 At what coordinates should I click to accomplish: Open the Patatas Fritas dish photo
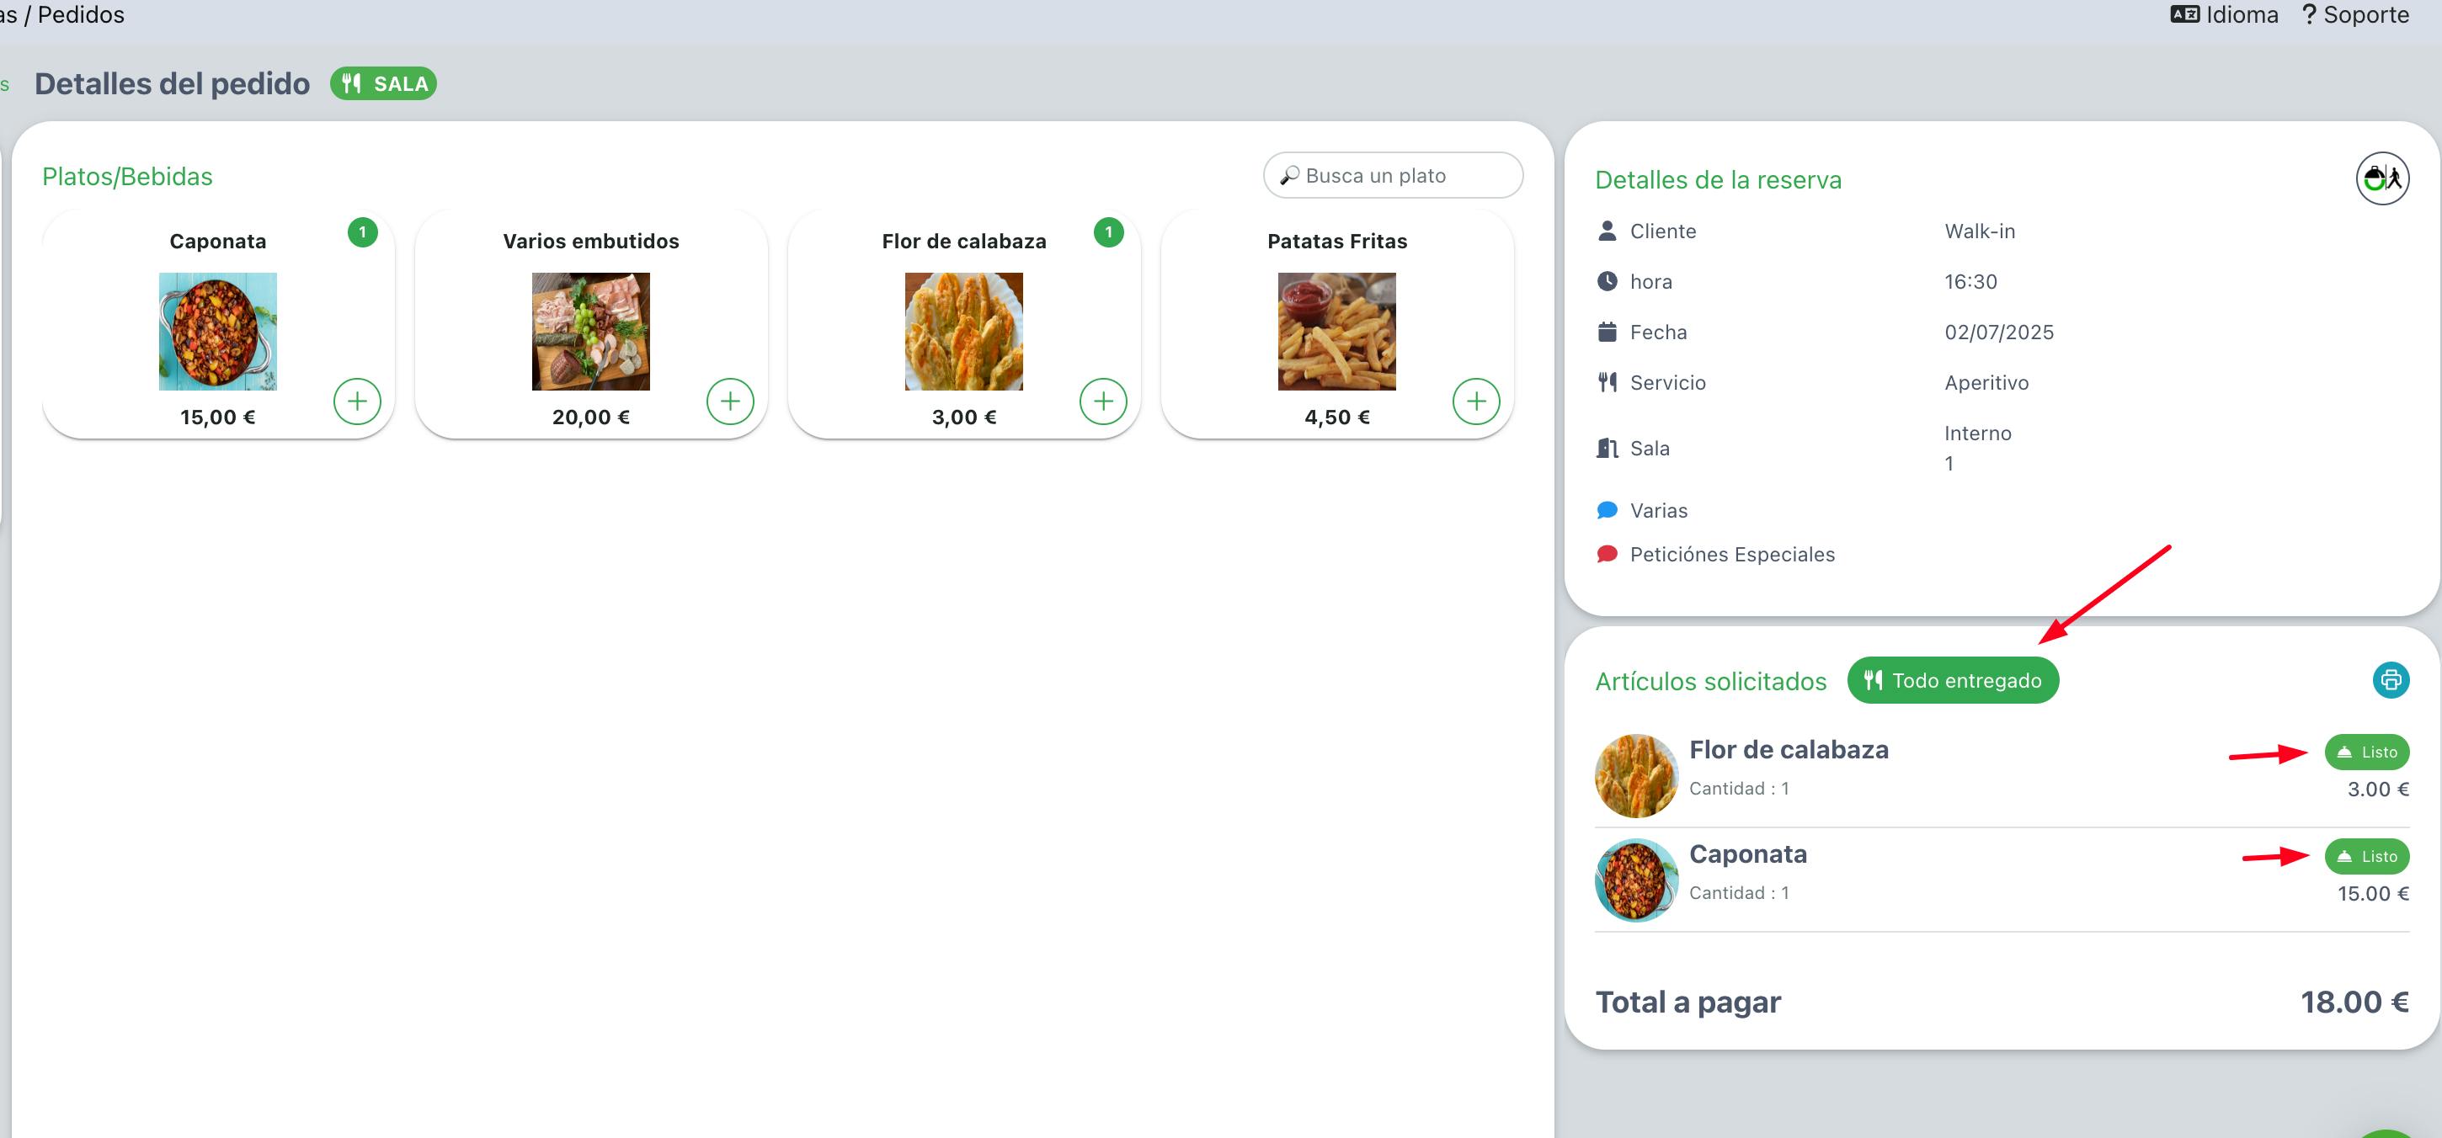click(x=1336, y=332)
